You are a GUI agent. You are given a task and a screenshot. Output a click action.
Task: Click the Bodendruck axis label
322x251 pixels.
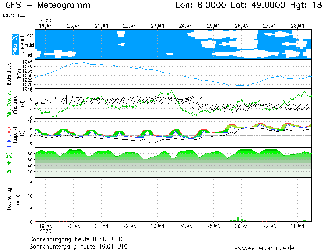pos(9,74)
